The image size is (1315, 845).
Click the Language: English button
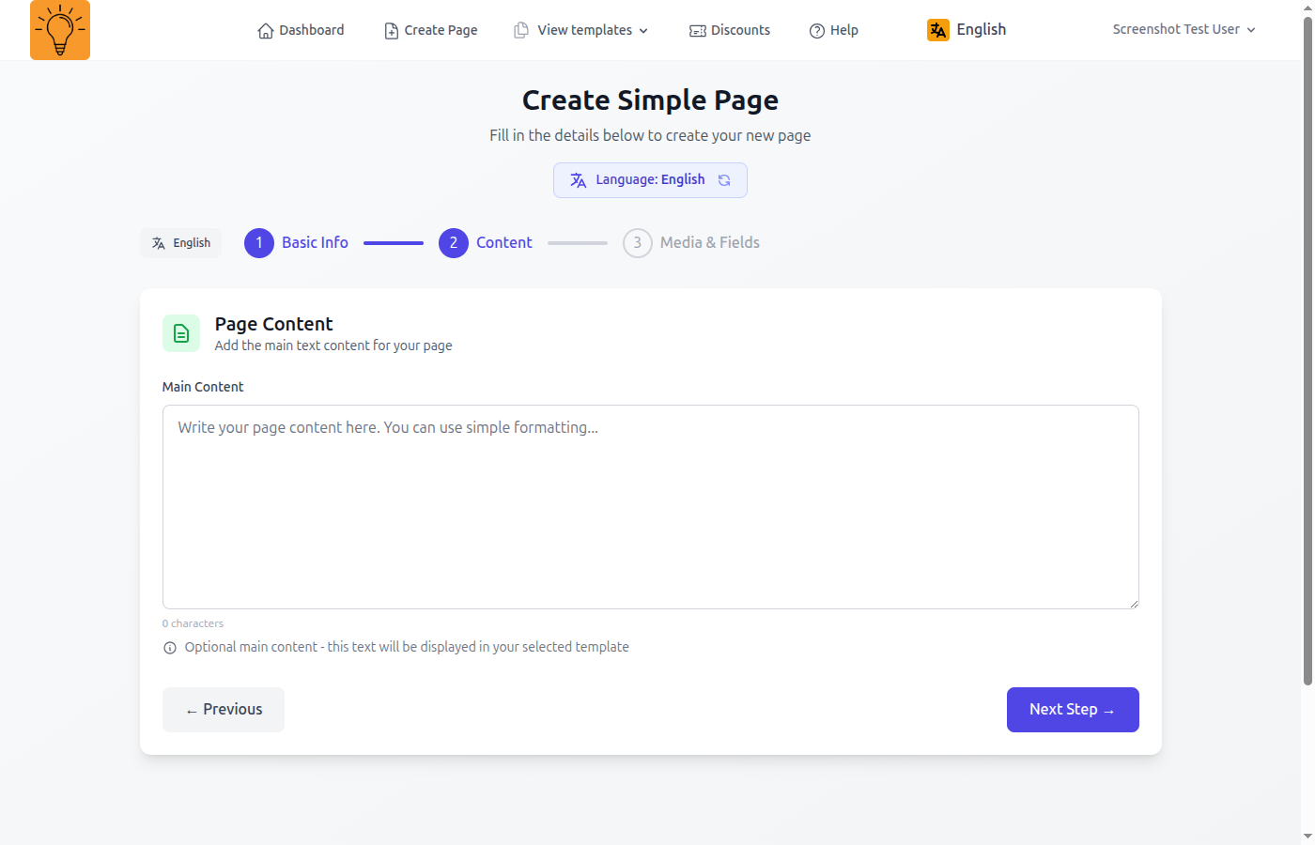(650, 180)
